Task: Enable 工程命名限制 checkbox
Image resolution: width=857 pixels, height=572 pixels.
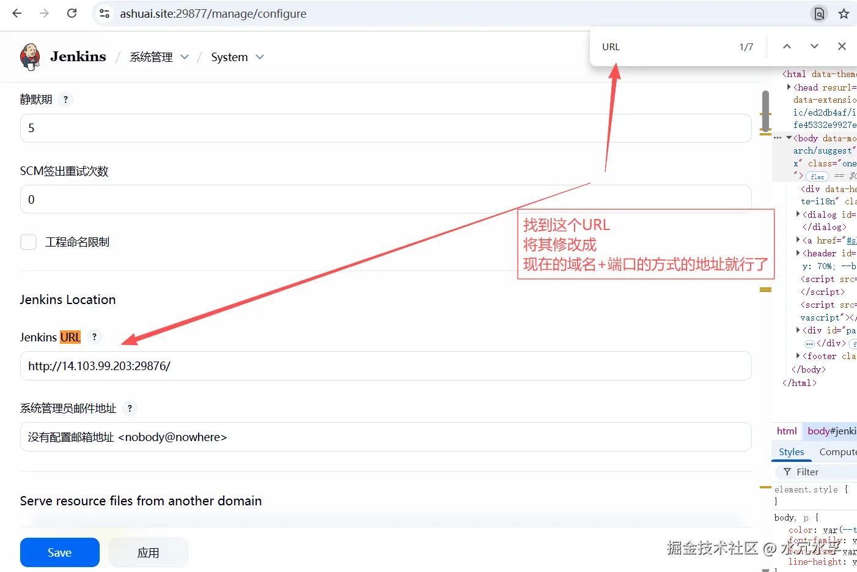Action: pyautogui.click(x=28, y=242)
